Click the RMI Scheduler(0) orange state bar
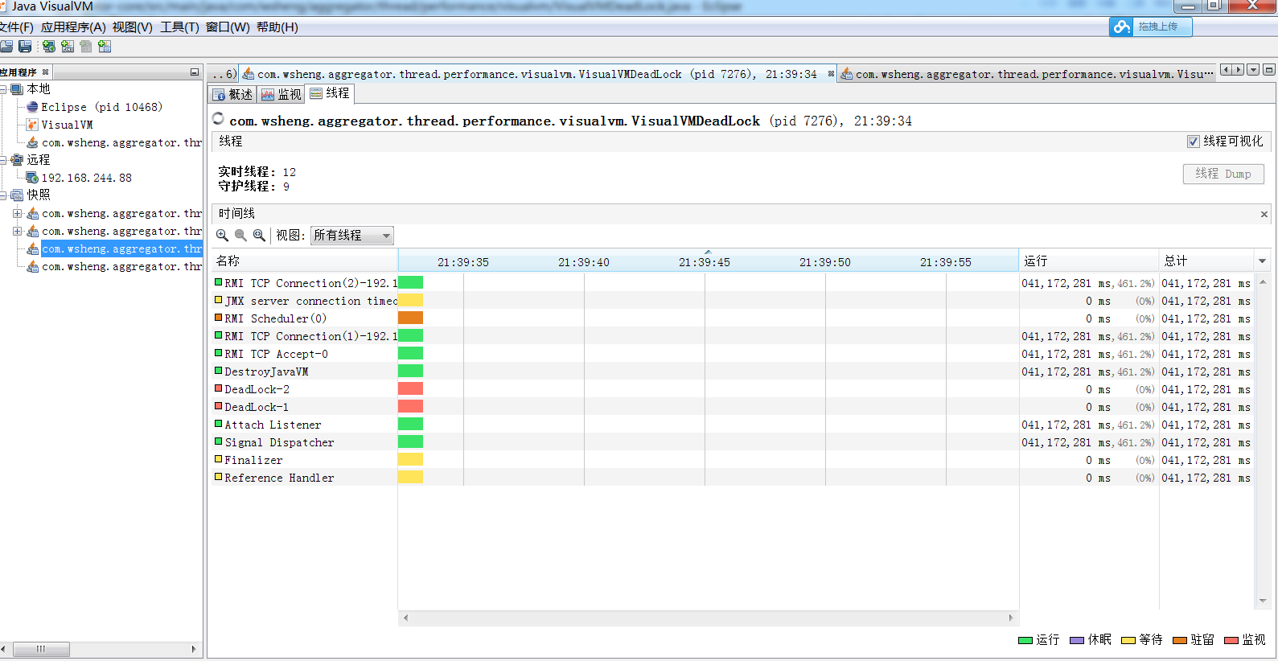The height and width of the screenshot is (661, 1278). point(411,318)
